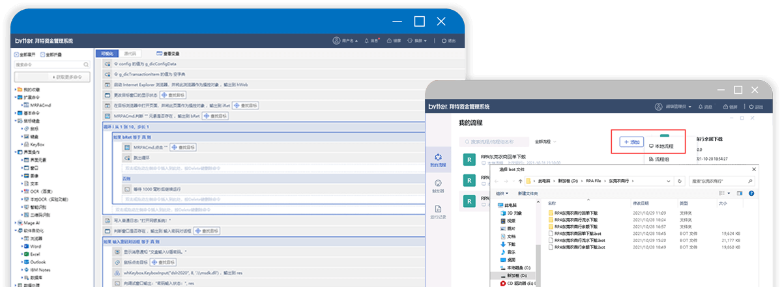Click the 锁屏 lock icon in left window

[x=390, y=40]
